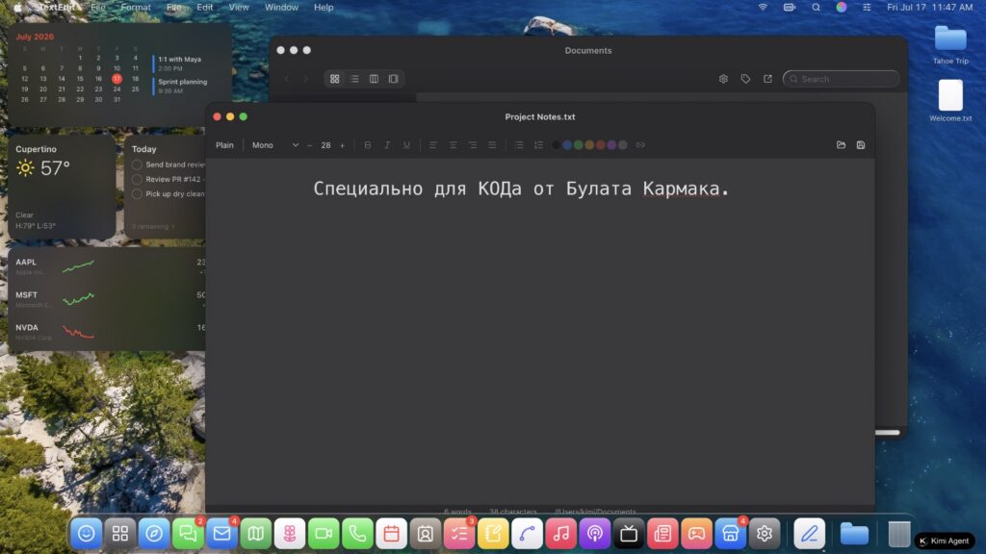Insert a numbered list
Image resolution: width=986 pixels, height=554 pixels.
coord(538,145)
